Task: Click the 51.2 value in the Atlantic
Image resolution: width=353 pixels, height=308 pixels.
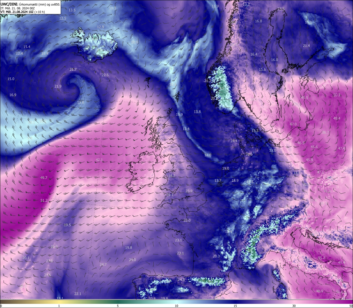Action: pos(44,200)
